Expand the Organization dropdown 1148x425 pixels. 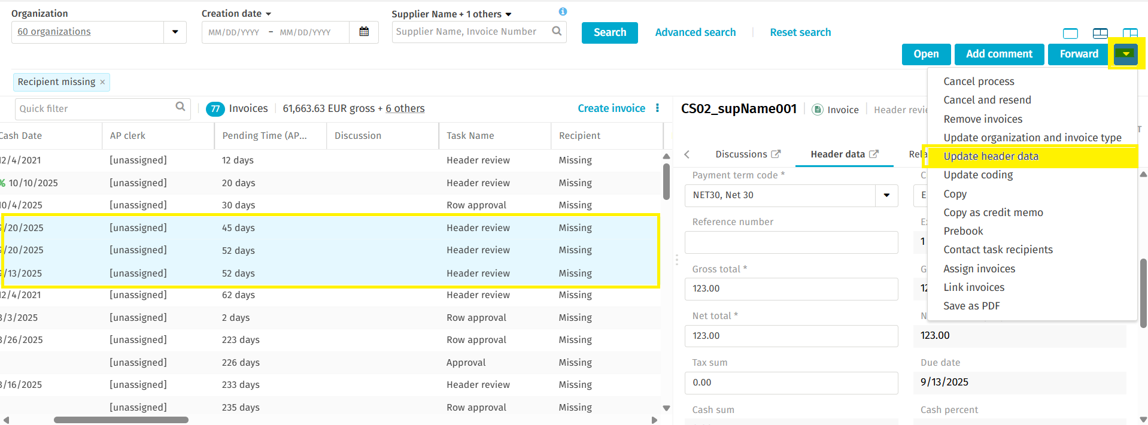point(175,32)
